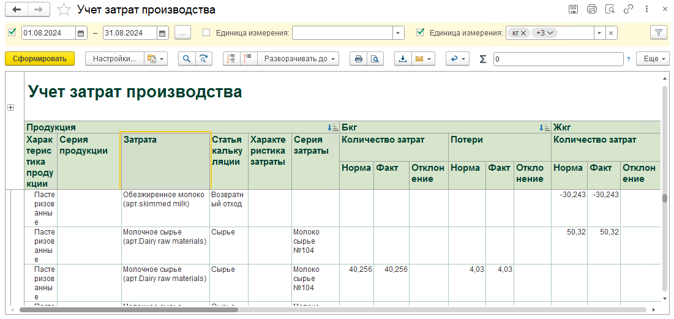
Task: Open the Разворачивать до dropdown
Action: coord(298,59)
